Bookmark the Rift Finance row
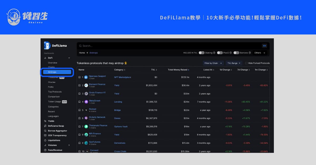This screenshot has width=316, height=165. [80, 135]
